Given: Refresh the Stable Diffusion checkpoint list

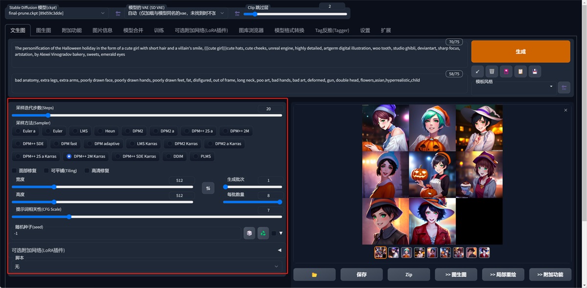Looking at the screenshot, I should point(117,13).
